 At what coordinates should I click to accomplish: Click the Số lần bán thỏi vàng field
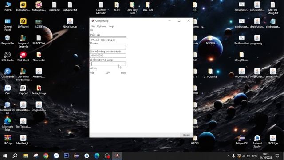click(x=108, y=64)
